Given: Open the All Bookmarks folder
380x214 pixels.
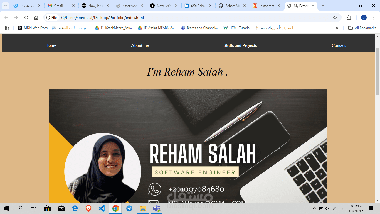Looking at the screenshot, I should (x=362, y=28).
